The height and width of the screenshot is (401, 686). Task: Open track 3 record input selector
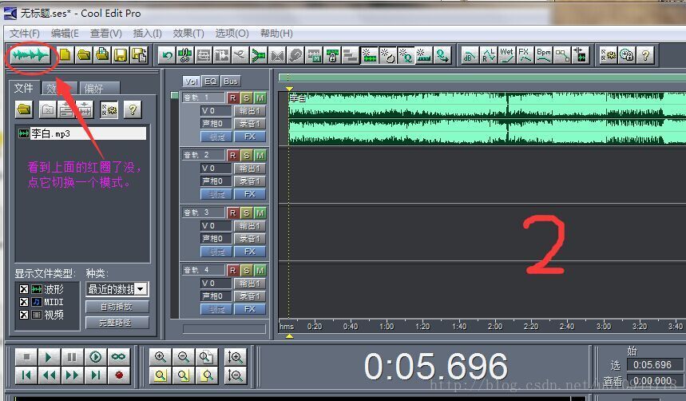coord(250,239)
